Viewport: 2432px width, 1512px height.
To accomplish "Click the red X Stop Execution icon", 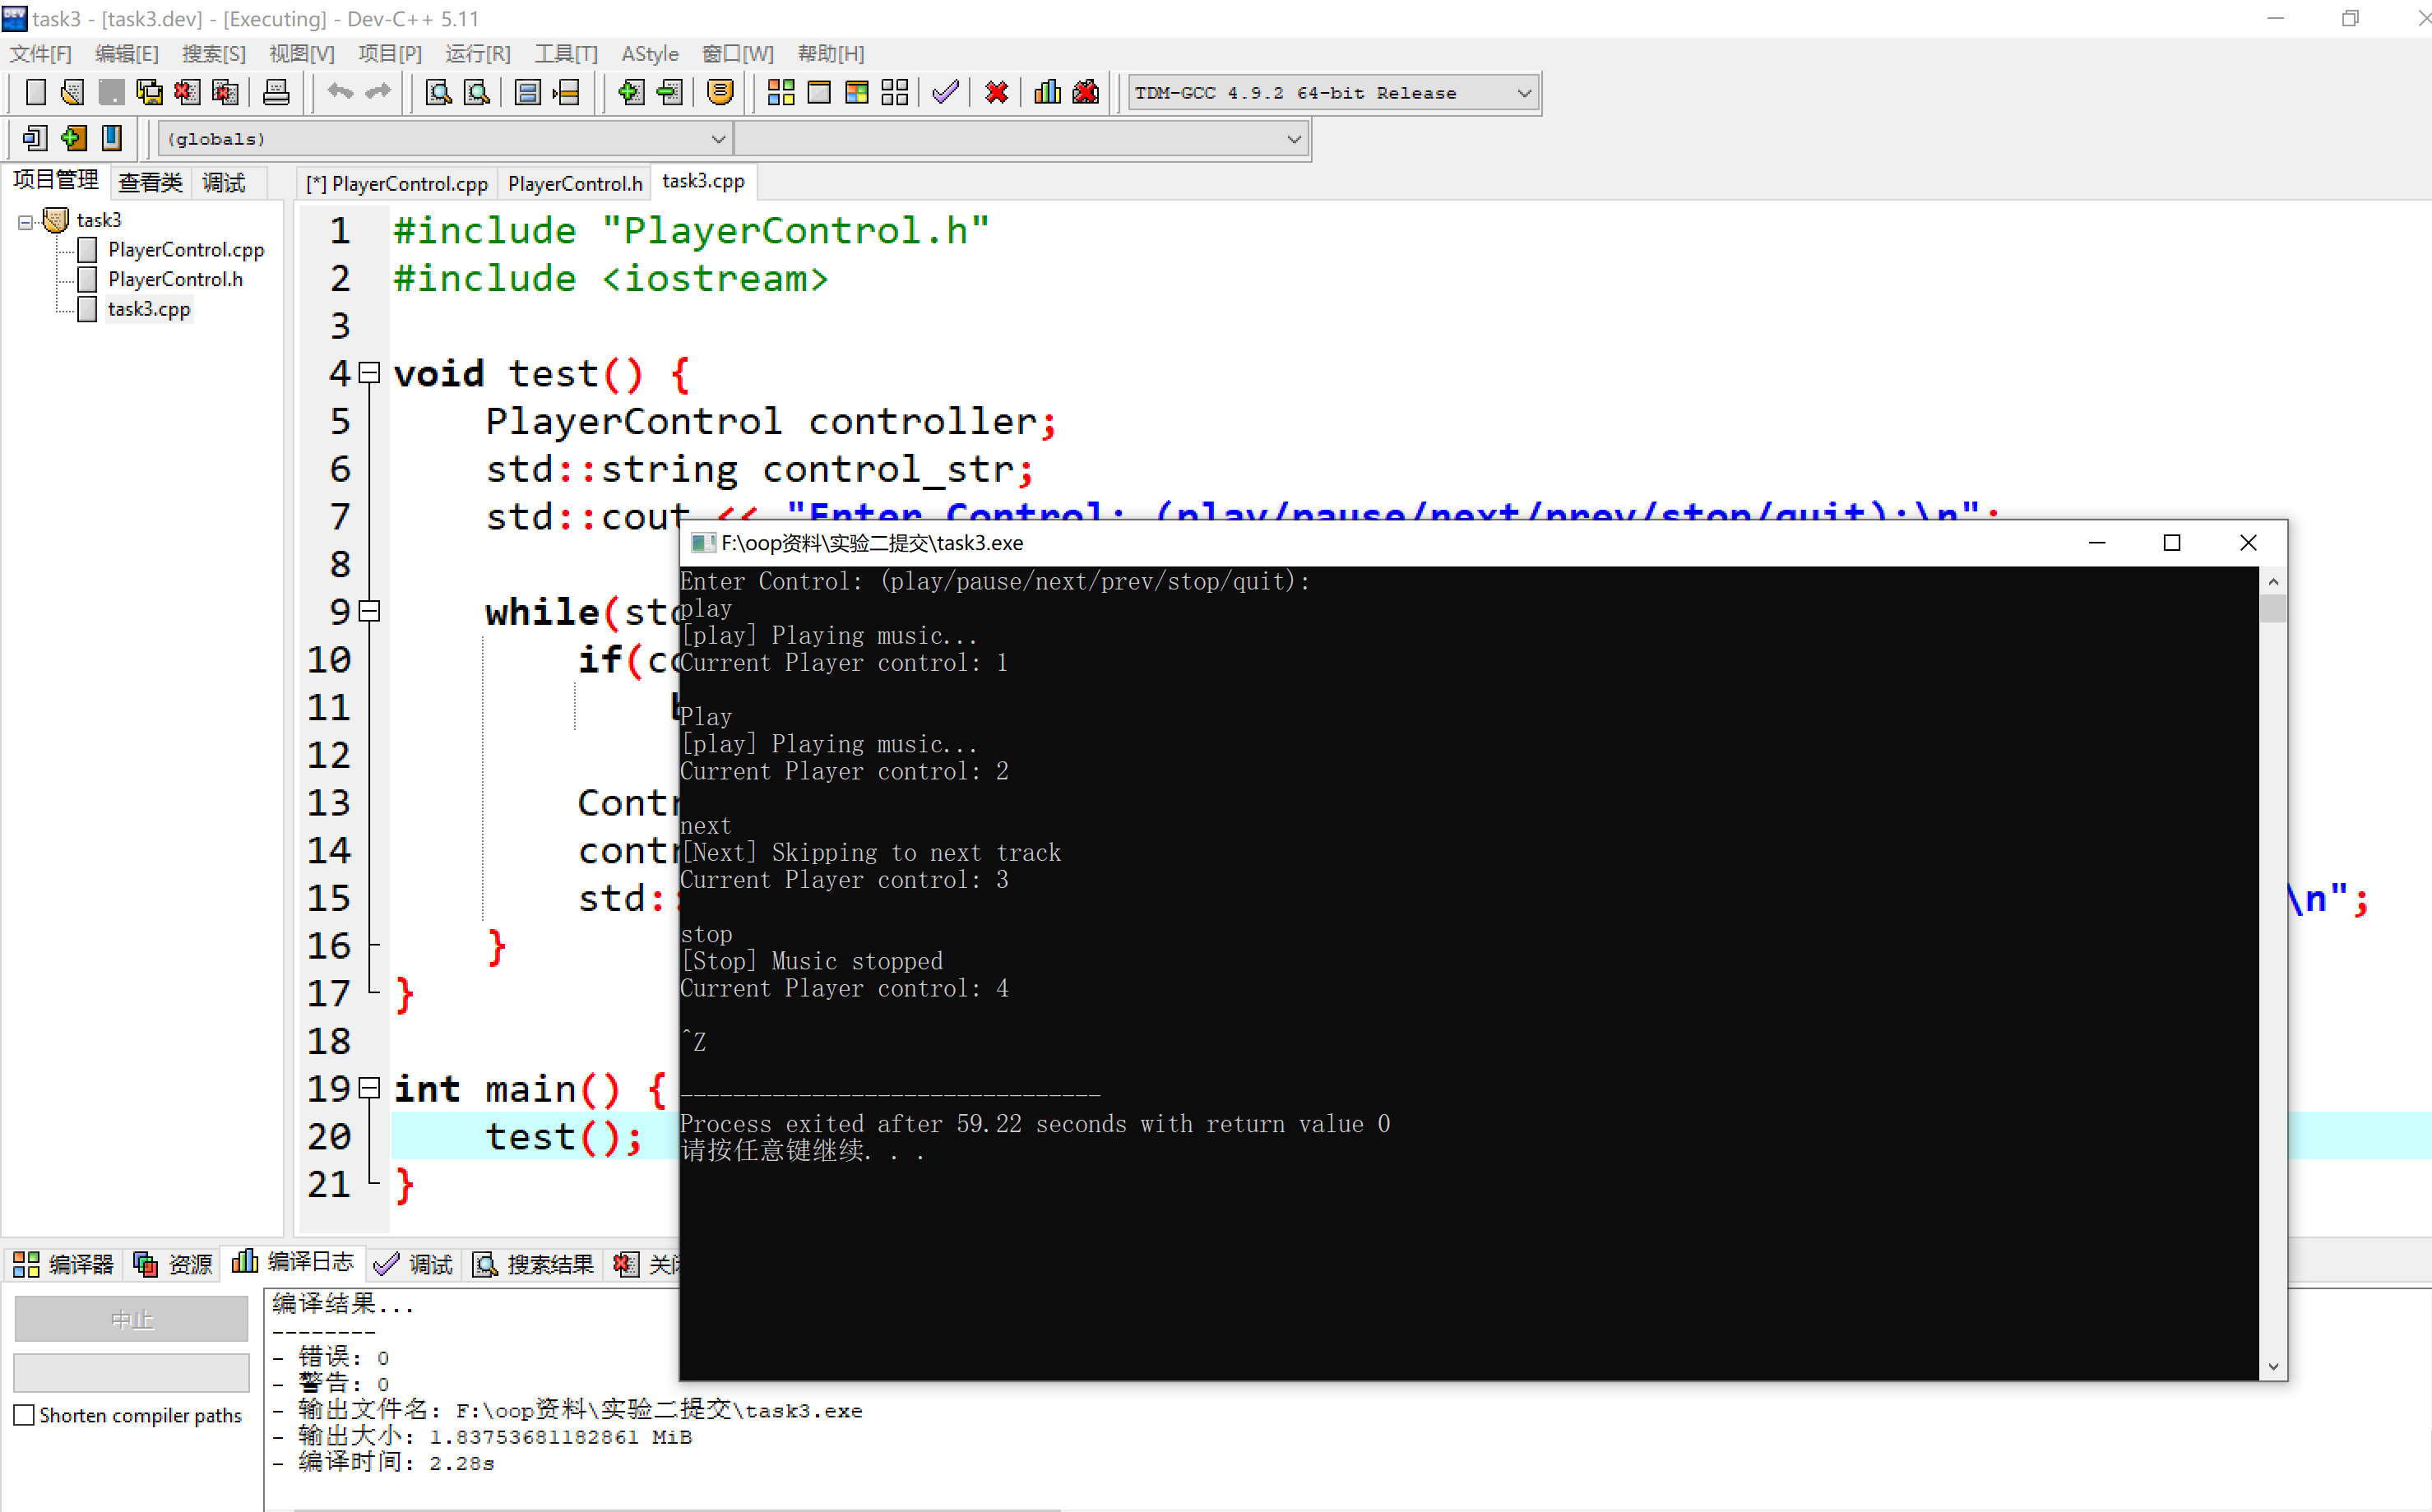I will click(x=996, y=93).
